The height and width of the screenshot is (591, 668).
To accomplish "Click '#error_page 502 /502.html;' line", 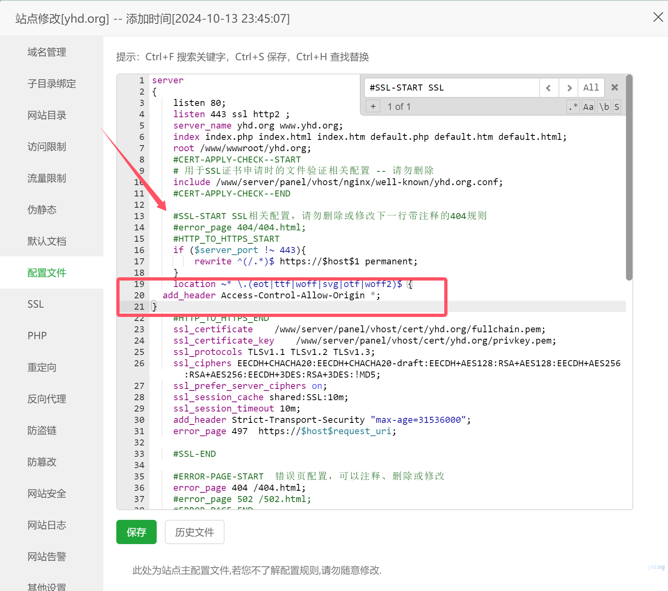I will coord(242,499).
